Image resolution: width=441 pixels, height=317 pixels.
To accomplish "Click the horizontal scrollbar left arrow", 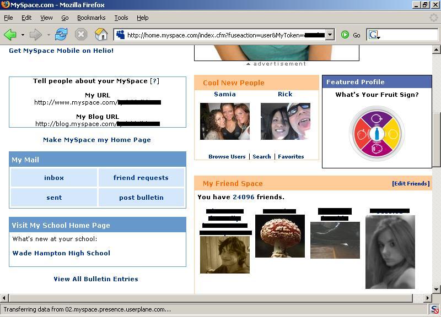I will click(4, 298).
